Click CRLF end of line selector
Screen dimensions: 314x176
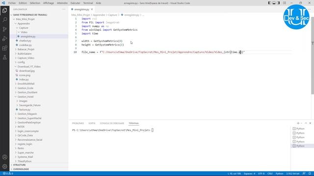(270, 174)
